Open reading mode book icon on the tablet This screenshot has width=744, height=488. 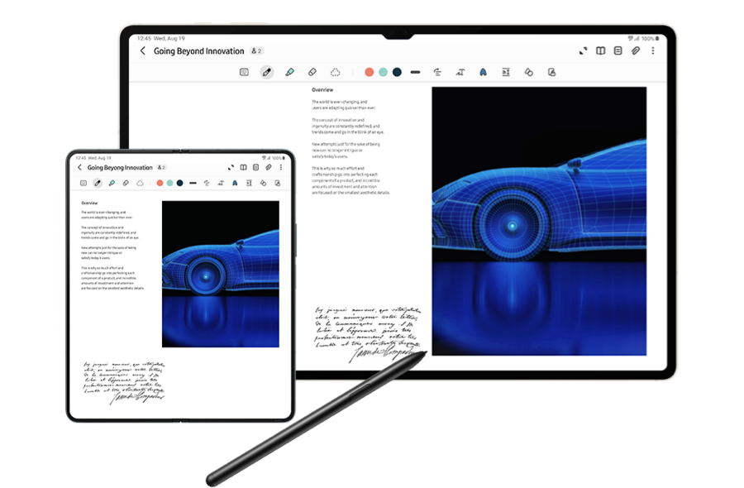point(600,50)
